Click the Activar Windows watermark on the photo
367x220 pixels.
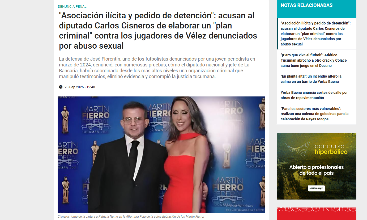(240, 206)
